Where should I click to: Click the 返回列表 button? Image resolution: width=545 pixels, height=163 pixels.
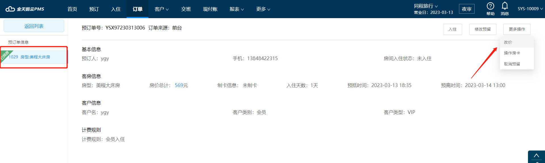click(x=34, y=26)
